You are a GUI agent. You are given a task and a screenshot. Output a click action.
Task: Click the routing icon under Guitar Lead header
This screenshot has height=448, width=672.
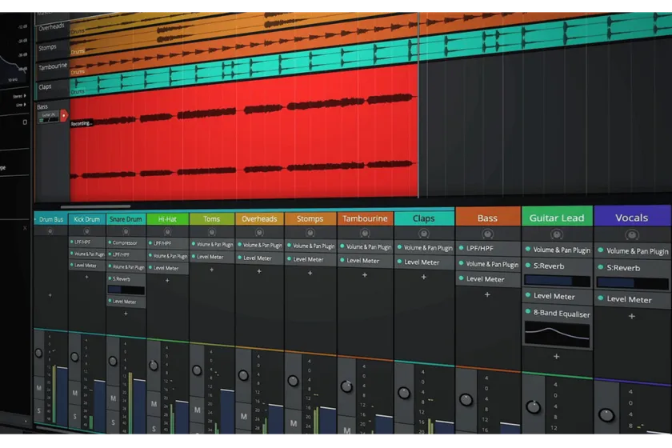pos(556,234)
